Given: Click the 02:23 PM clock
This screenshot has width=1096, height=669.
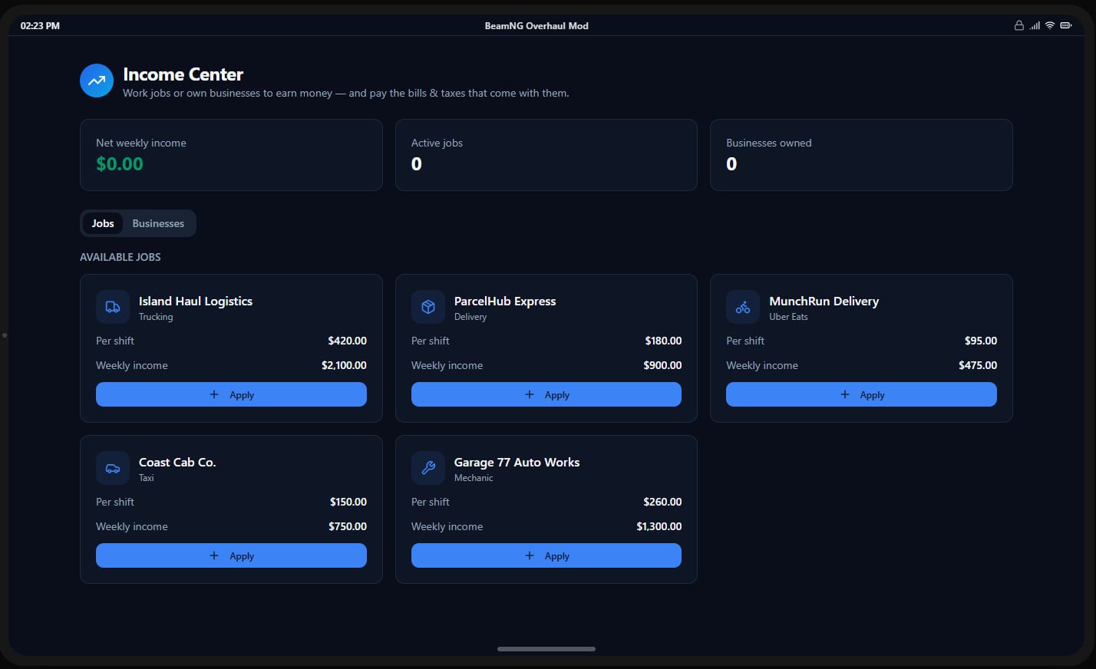Looking at the screenshot, I should 40,25.
